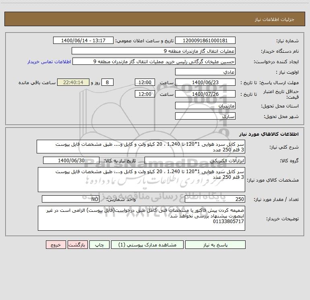Click the تعداد / مقدار مورد نیاز label
Viewport: 310px width, 300px height.
click(x=276, y=199)
